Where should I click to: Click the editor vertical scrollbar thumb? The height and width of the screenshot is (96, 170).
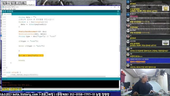(120, 48)
